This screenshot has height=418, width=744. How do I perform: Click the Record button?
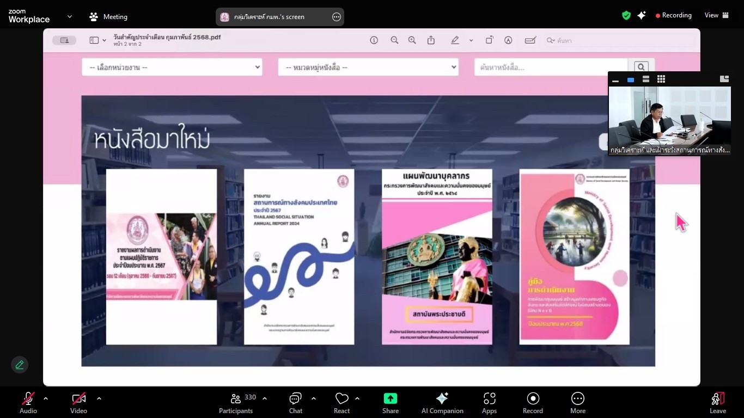tap(533, 403)
